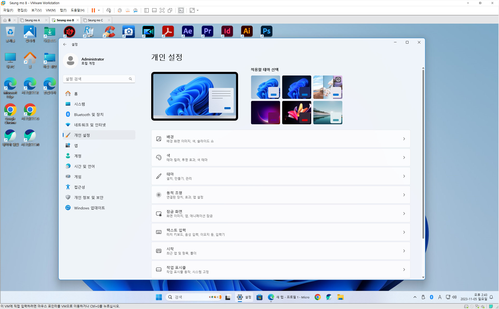Screen dimensions: 499x309
Task: Open the VM(M) menu
Action: [51, 10]
